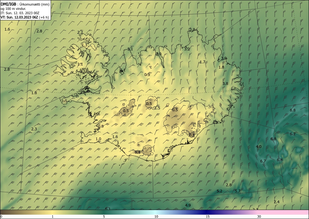The image size is (309, 219).
Task: Click the '15' tick on the color scale
Action: click(208, 217)
